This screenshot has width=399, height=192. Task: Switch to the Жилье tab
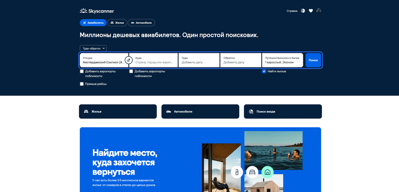[x=117, y=23]
